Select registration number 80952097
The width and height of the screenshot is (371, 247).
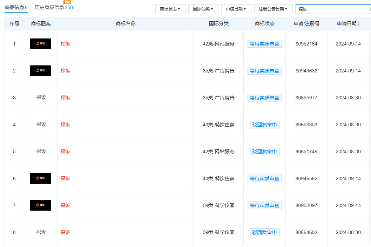click(x=306, y=205)
